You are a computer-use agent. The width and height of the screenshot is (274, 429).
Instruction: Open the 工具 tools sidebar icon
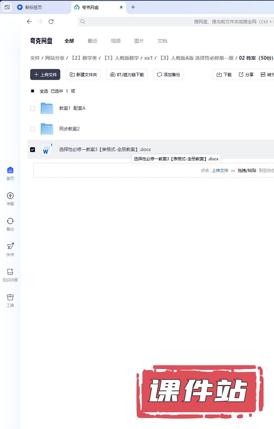point(10,298)
